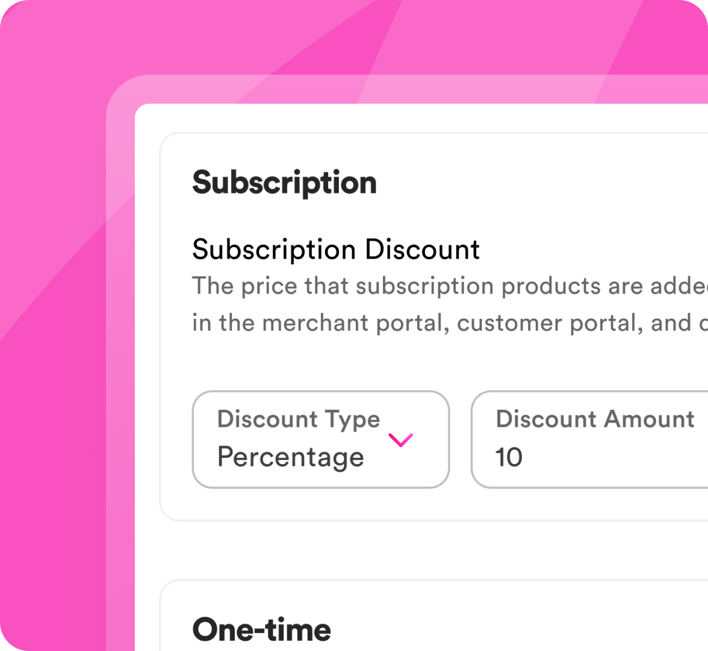Click the Subscription Discount label
The width and height of the screenshot is (708, 651).
coord(336,250)
